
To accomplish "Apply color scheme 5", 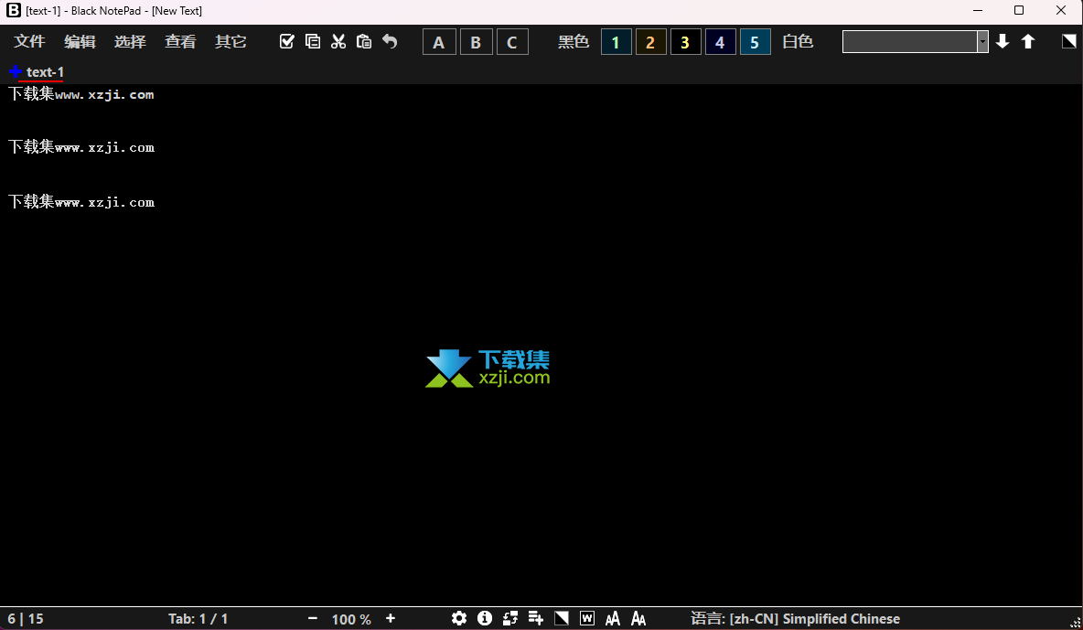I will tap(755, 42).
